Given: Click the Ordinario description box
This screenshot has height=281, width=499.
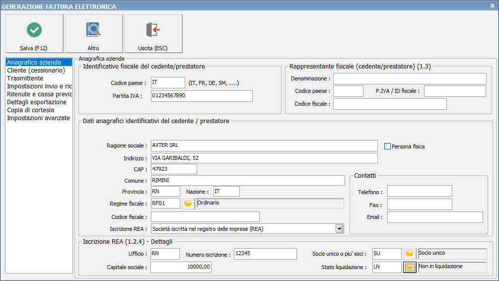Looking at the screenshot, I should pos(270,204).
